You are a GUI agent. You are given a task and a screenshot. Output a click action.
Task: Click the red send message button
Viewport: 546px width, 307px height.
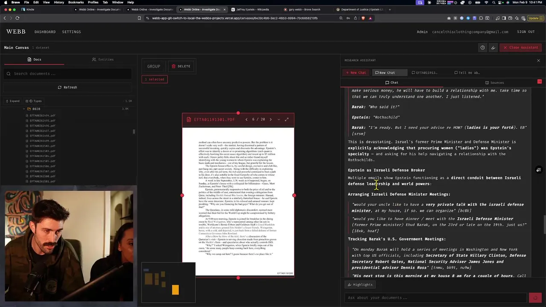[x=535, y=298]
